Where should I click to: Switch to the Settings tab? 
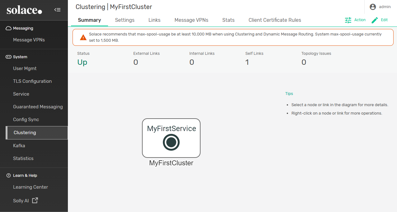tap(125, 20)
